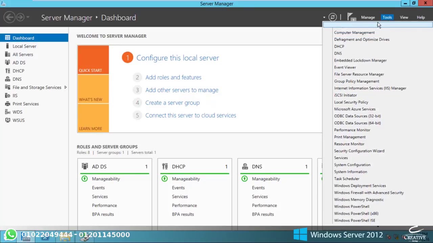
Task: Open Task Scheduler
Action: (x=347, y=179)
